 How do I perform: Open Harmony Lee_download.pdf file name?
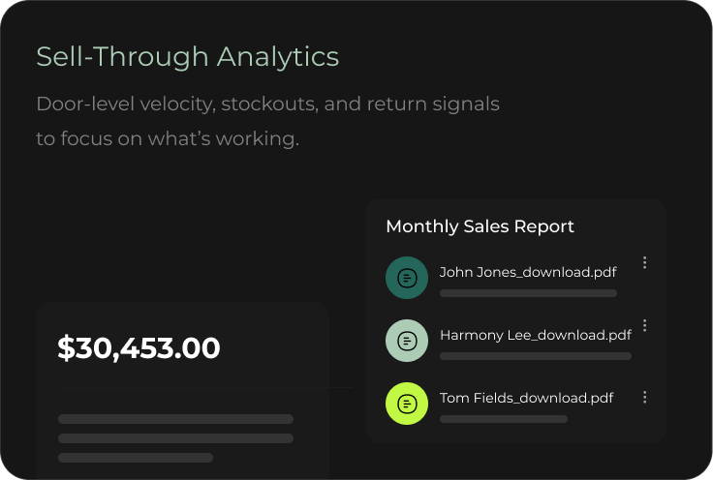pyautogui.click(x=535, y=335)
